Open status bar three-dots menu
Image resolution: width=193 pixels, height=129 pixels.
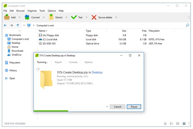click(x=189, y=123)
